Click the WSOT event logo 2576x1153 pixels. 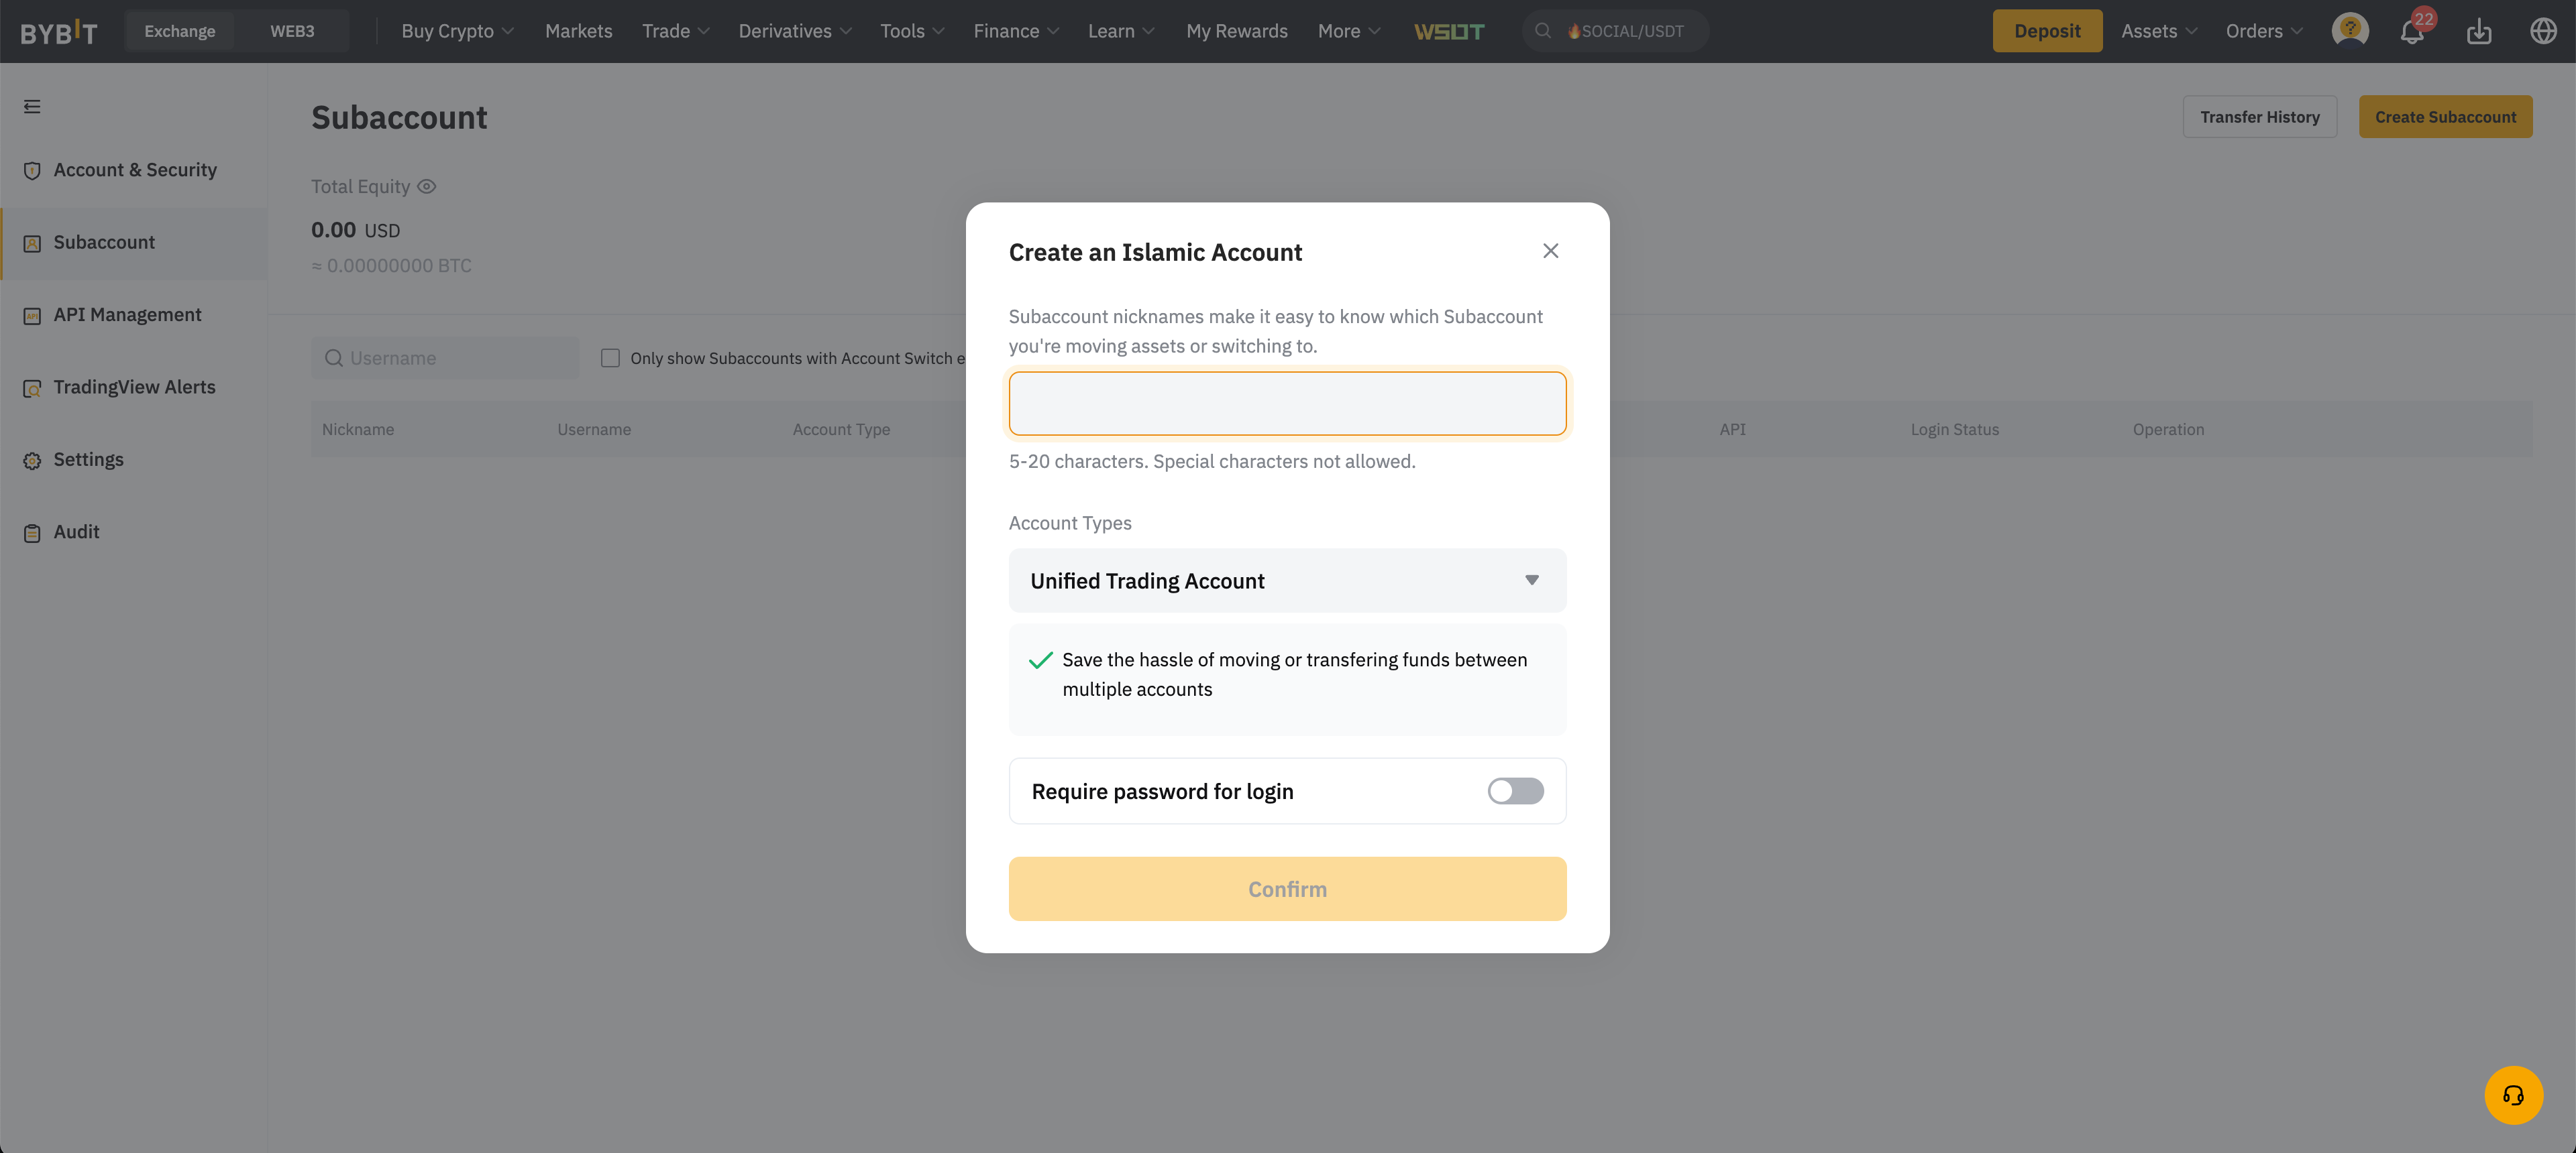coord(1449,31)
